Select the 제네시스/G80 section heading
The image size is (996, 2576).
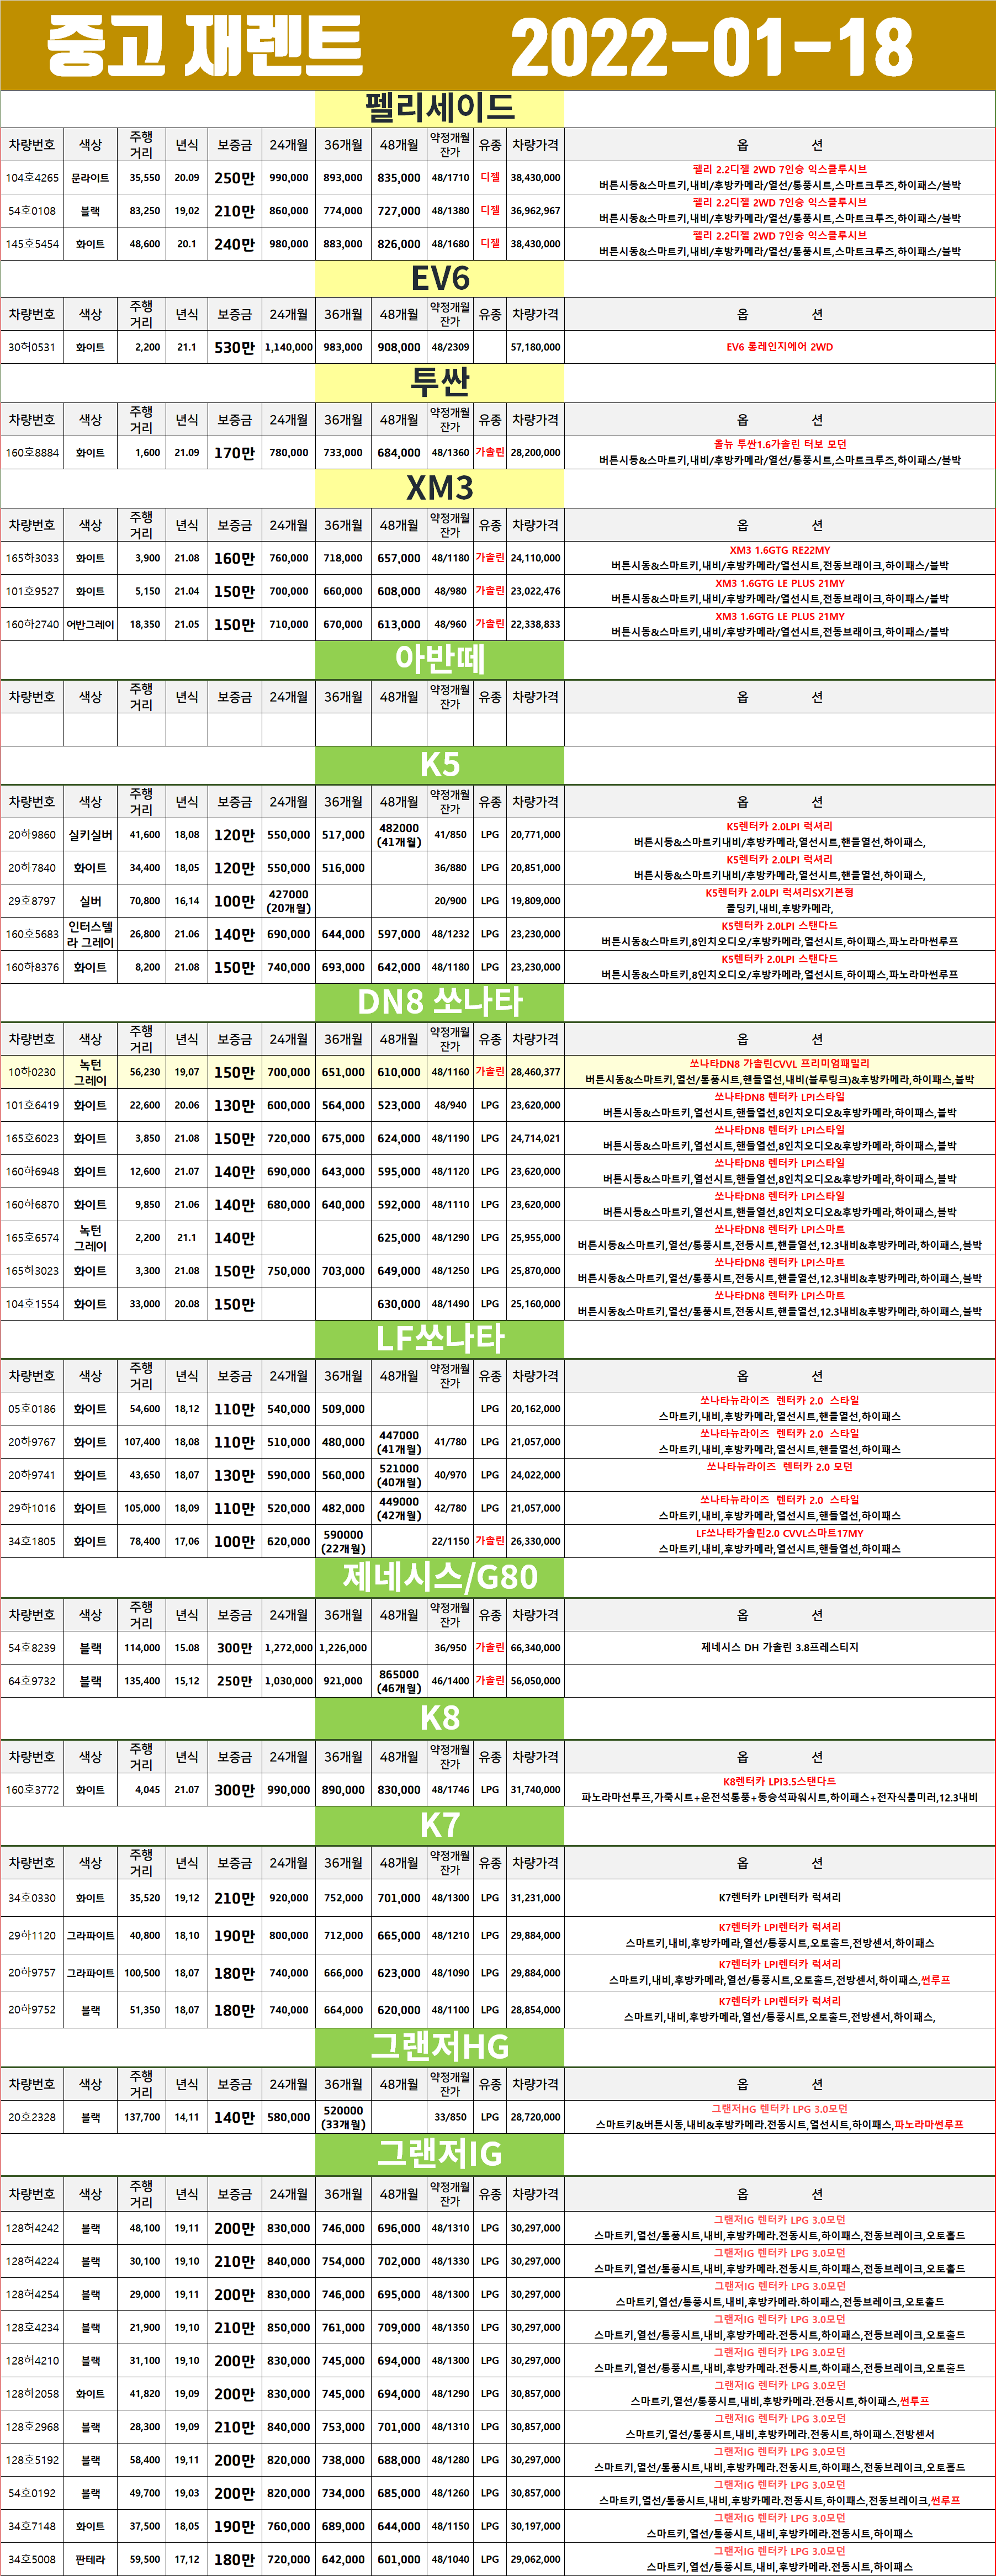pyautogui.click(x=440, y=1576)
